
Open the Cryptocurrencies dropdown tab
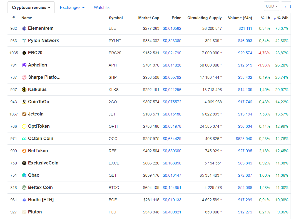point(31,8)
